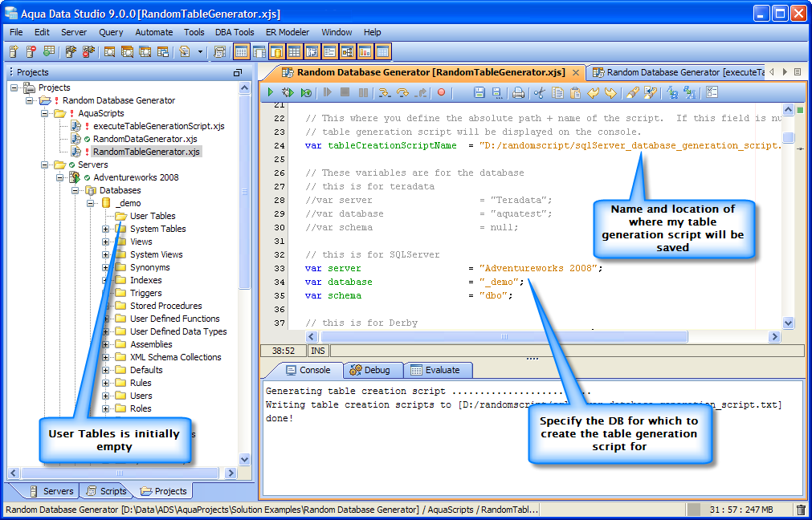Image resolution: width=812 pixels, height=520 pixels.
Task: Cut selection with the scissors icon
Action: [x=540, y=92]
